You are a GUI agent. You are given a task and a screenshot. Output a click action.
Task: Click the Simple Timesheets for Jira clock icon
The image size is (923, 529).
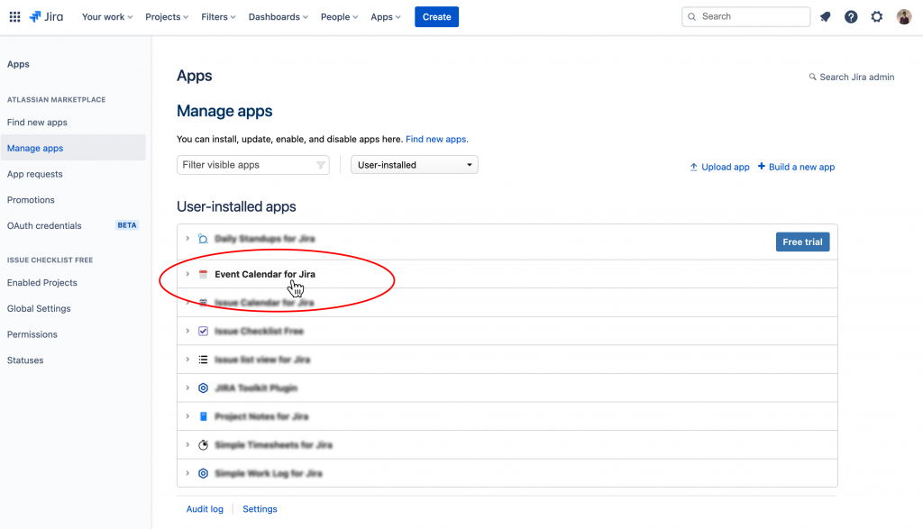(x=203, y=445)
